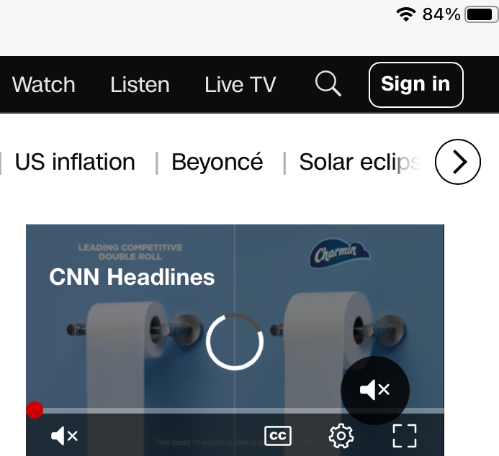Click the loading spinner on the video

pos(235,342)
